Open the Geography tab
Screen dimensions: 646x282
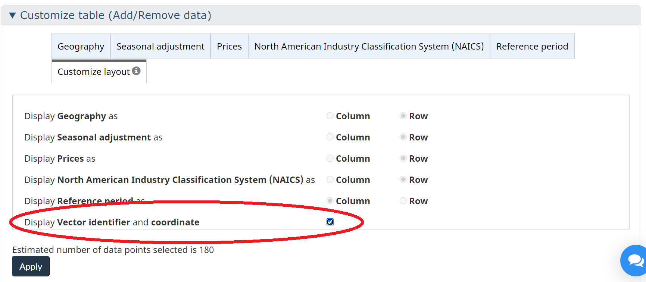tap(81, 47)
